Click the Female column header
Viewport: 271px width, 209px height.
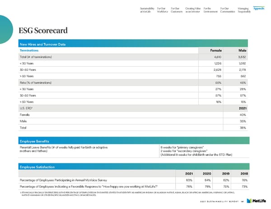(214, 51)
